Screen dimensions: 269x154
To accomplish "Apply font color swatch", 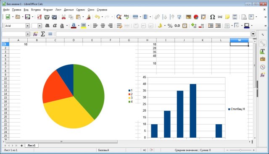I will (x=74, y=26).
